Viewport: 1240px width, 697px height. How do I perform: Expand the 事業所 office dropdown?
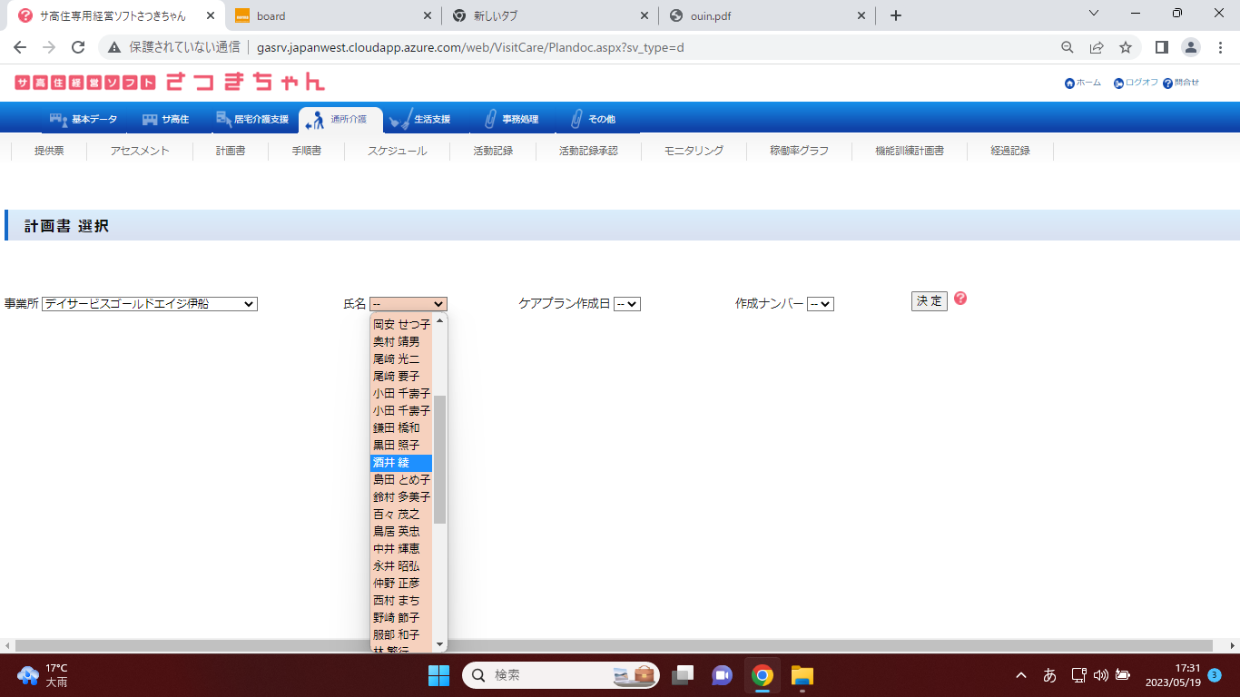[150, 304]
